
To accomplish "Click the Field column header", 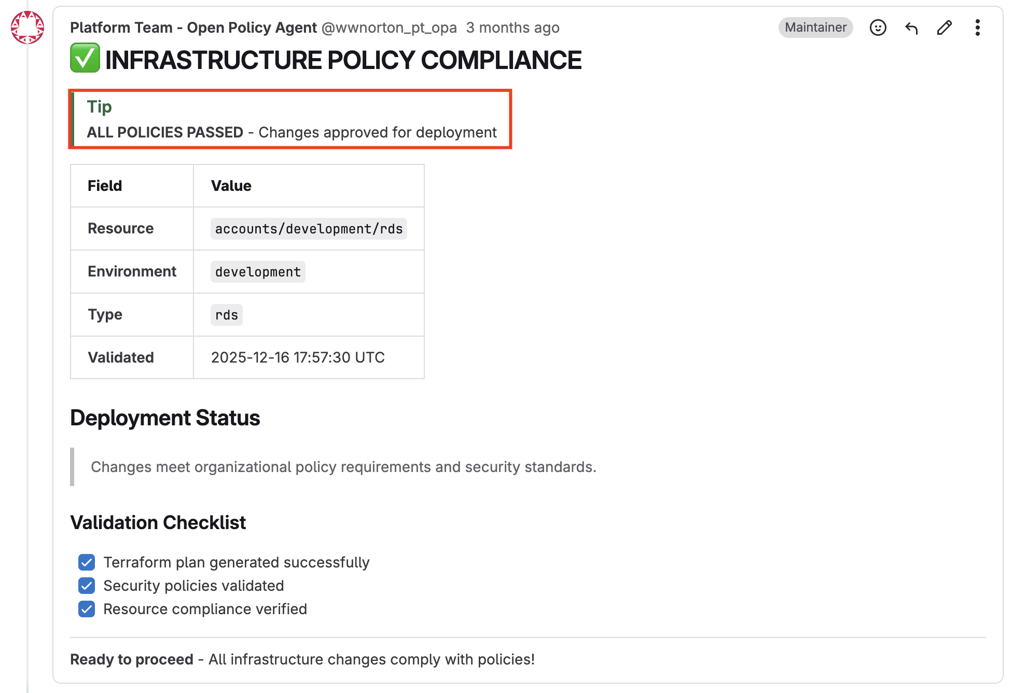I will coord(132,186).
